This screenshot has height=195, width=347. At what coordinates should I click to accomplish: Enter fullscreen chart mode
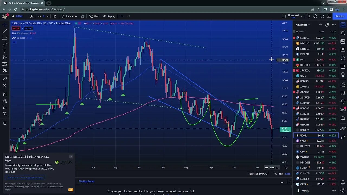pos(322,16)
